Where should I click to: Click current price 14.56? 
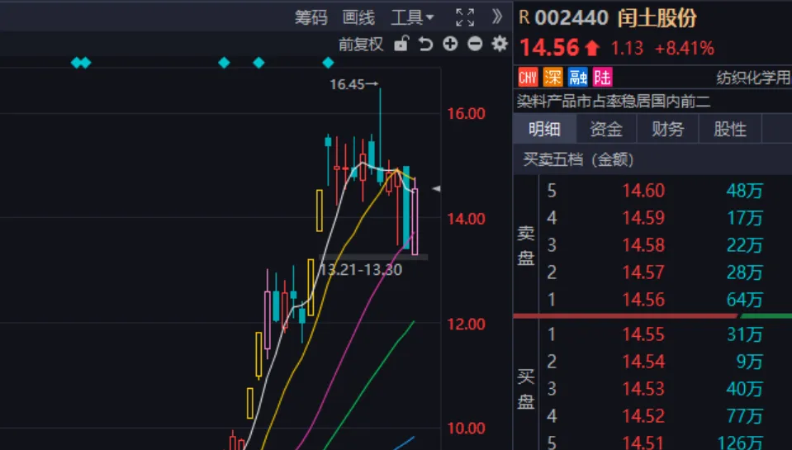pyautogui.click(x=549, y=48)
